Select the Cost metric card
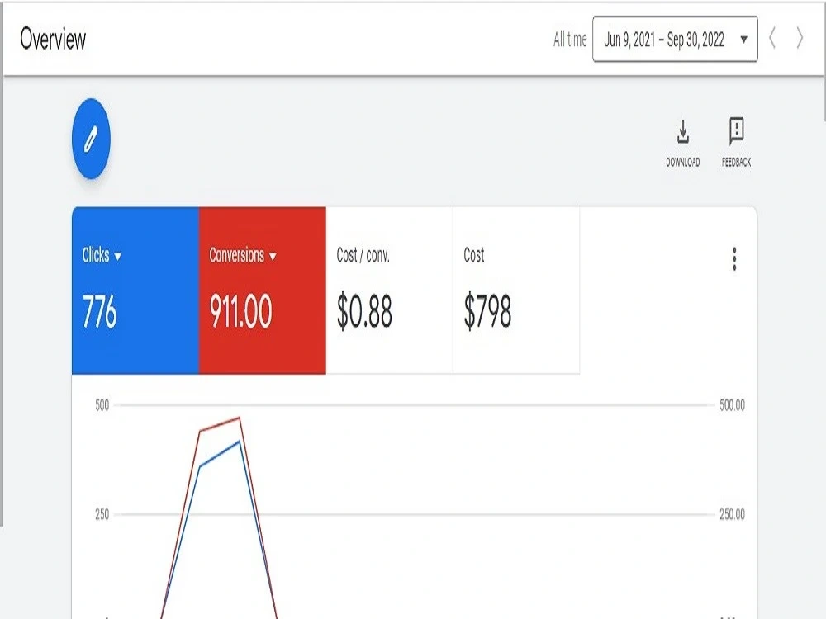 coord(516,291)
